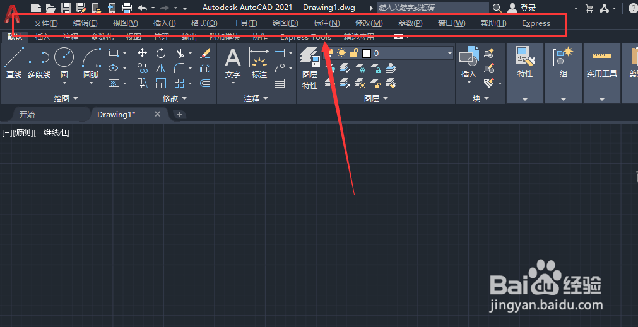This screenshot has height=327, width=638.
Task: Select the Scale tool icon
Action: pyautogui.click(x=161, y=83)
